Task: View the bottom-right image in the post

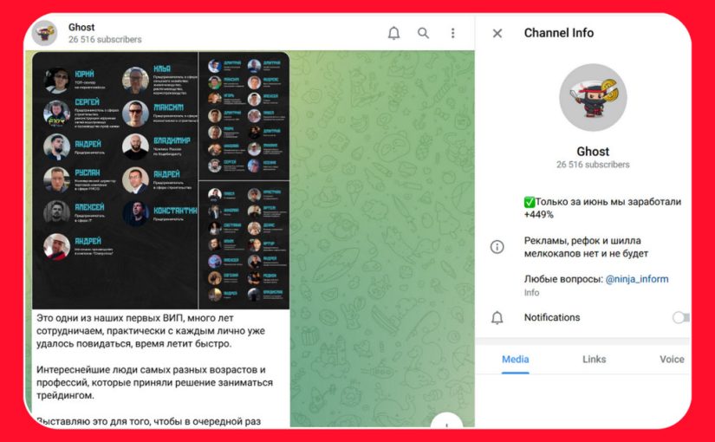Action: click(244, 244)
